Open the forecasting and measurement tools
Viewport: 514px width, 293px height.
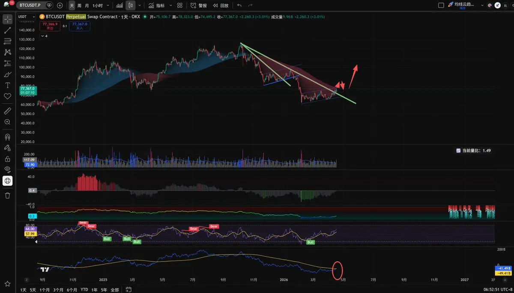coord(7,63)
